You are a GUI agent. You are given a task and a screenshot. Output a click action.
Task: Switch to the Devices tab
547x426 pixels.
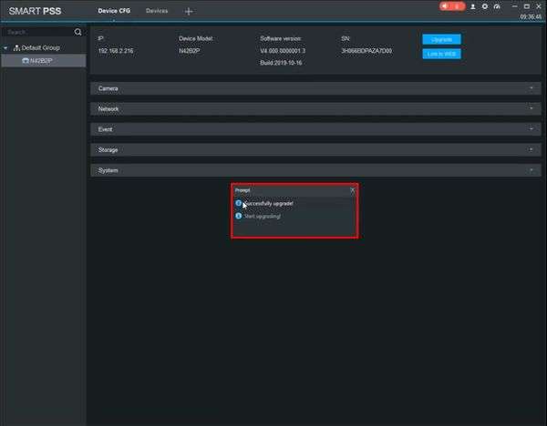click(x=157, y=11)
